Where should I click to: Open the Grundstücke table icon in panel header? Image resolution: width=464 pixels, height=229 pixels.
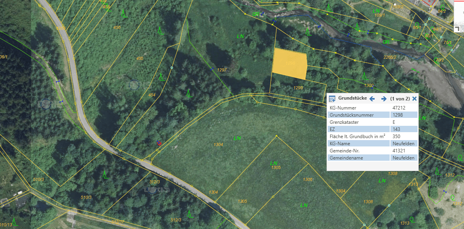[x=332, y=98]
